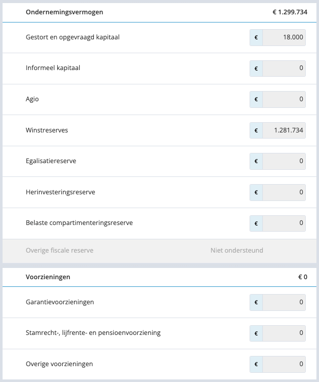
Task: Select the Herinvesteringsreserve value field
Action: pyautogui.click(x=284, y=192)
